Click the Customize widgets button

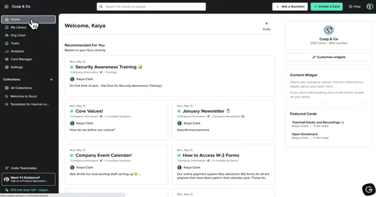[x=329, y=57]
